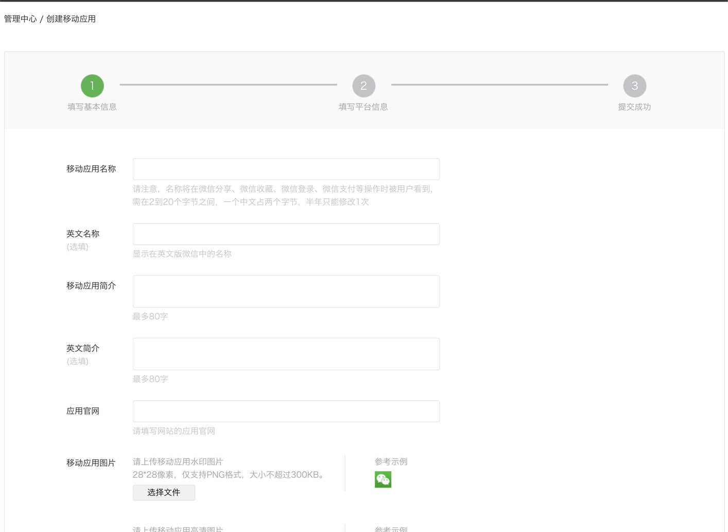Click the WeChat logo reference example image
This screenshot has height=532, width=728.
383,479
